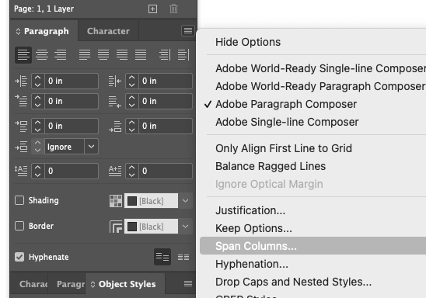
Task: Select the align center paragraph icon
Action: coord(42,55)
